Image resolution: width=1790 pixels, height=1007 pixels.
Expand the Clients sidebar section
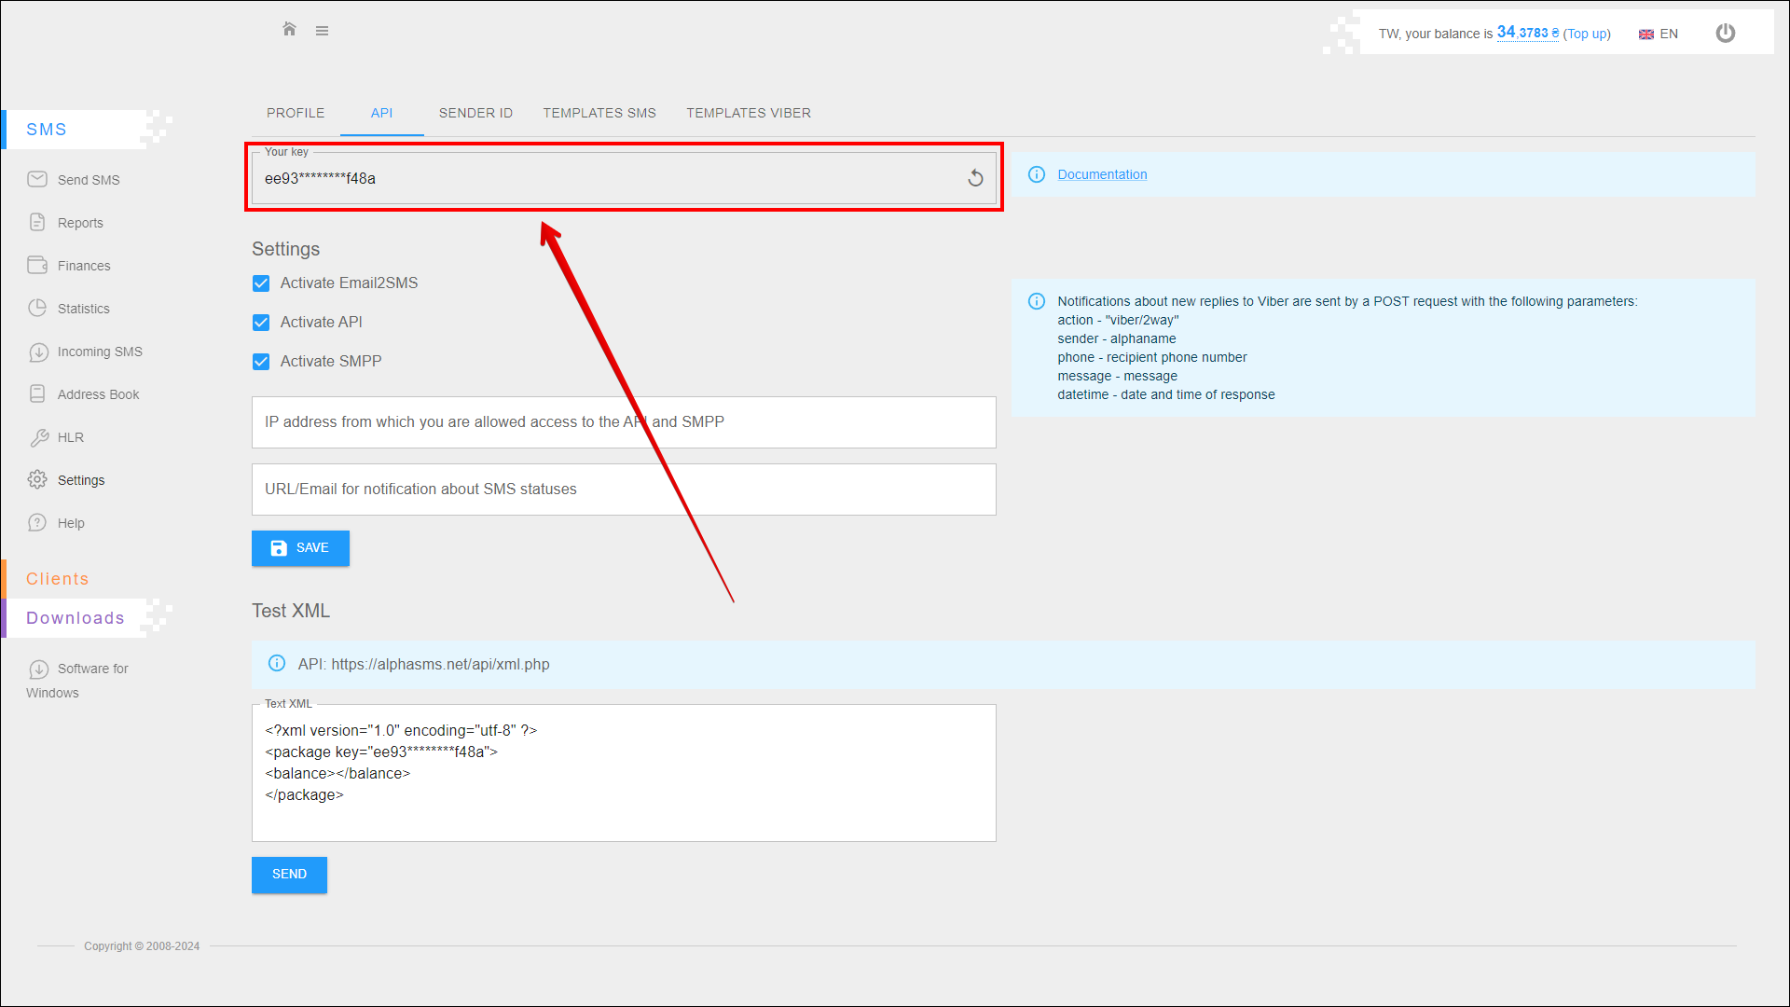click(58, 579)
